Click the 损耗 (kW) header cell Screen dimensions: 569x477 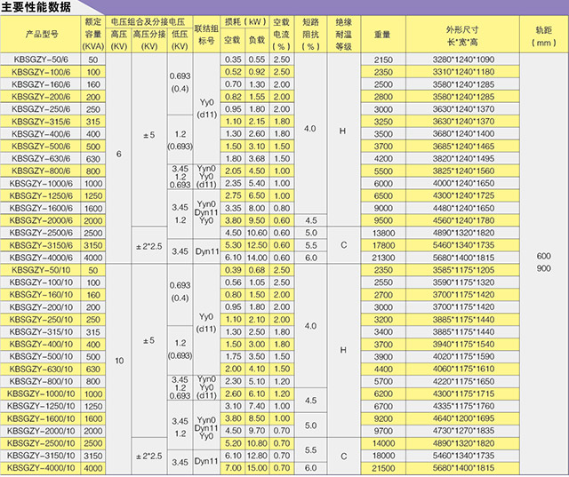point(245,21)
